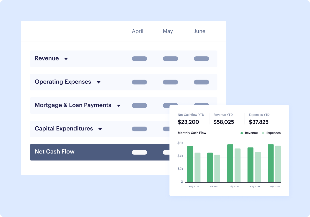Click the July 2020 revenue bar

coord(230,163)
